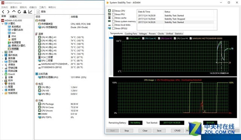Click the Stress GPU(s) monitor icon
The image size is (241, 140).
[109, 28]
